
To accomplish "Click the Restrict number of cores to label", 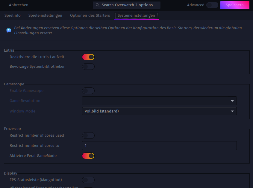I will (34, 146).
